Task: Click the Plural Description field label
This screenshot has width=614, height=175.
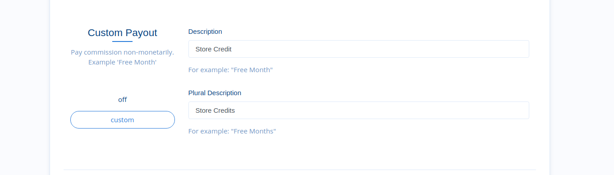Action: pos(215,93)
